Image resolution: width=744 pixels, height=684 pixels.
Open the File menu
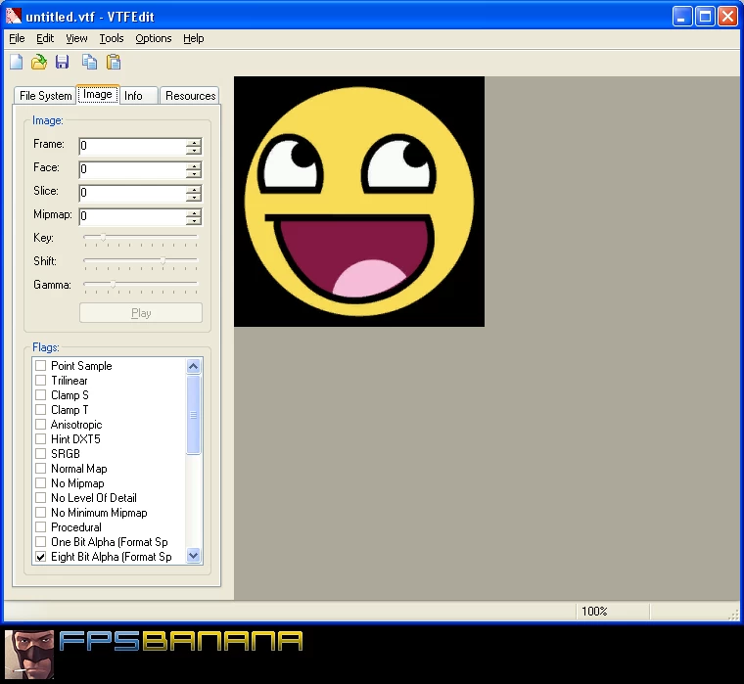(17, 38)
